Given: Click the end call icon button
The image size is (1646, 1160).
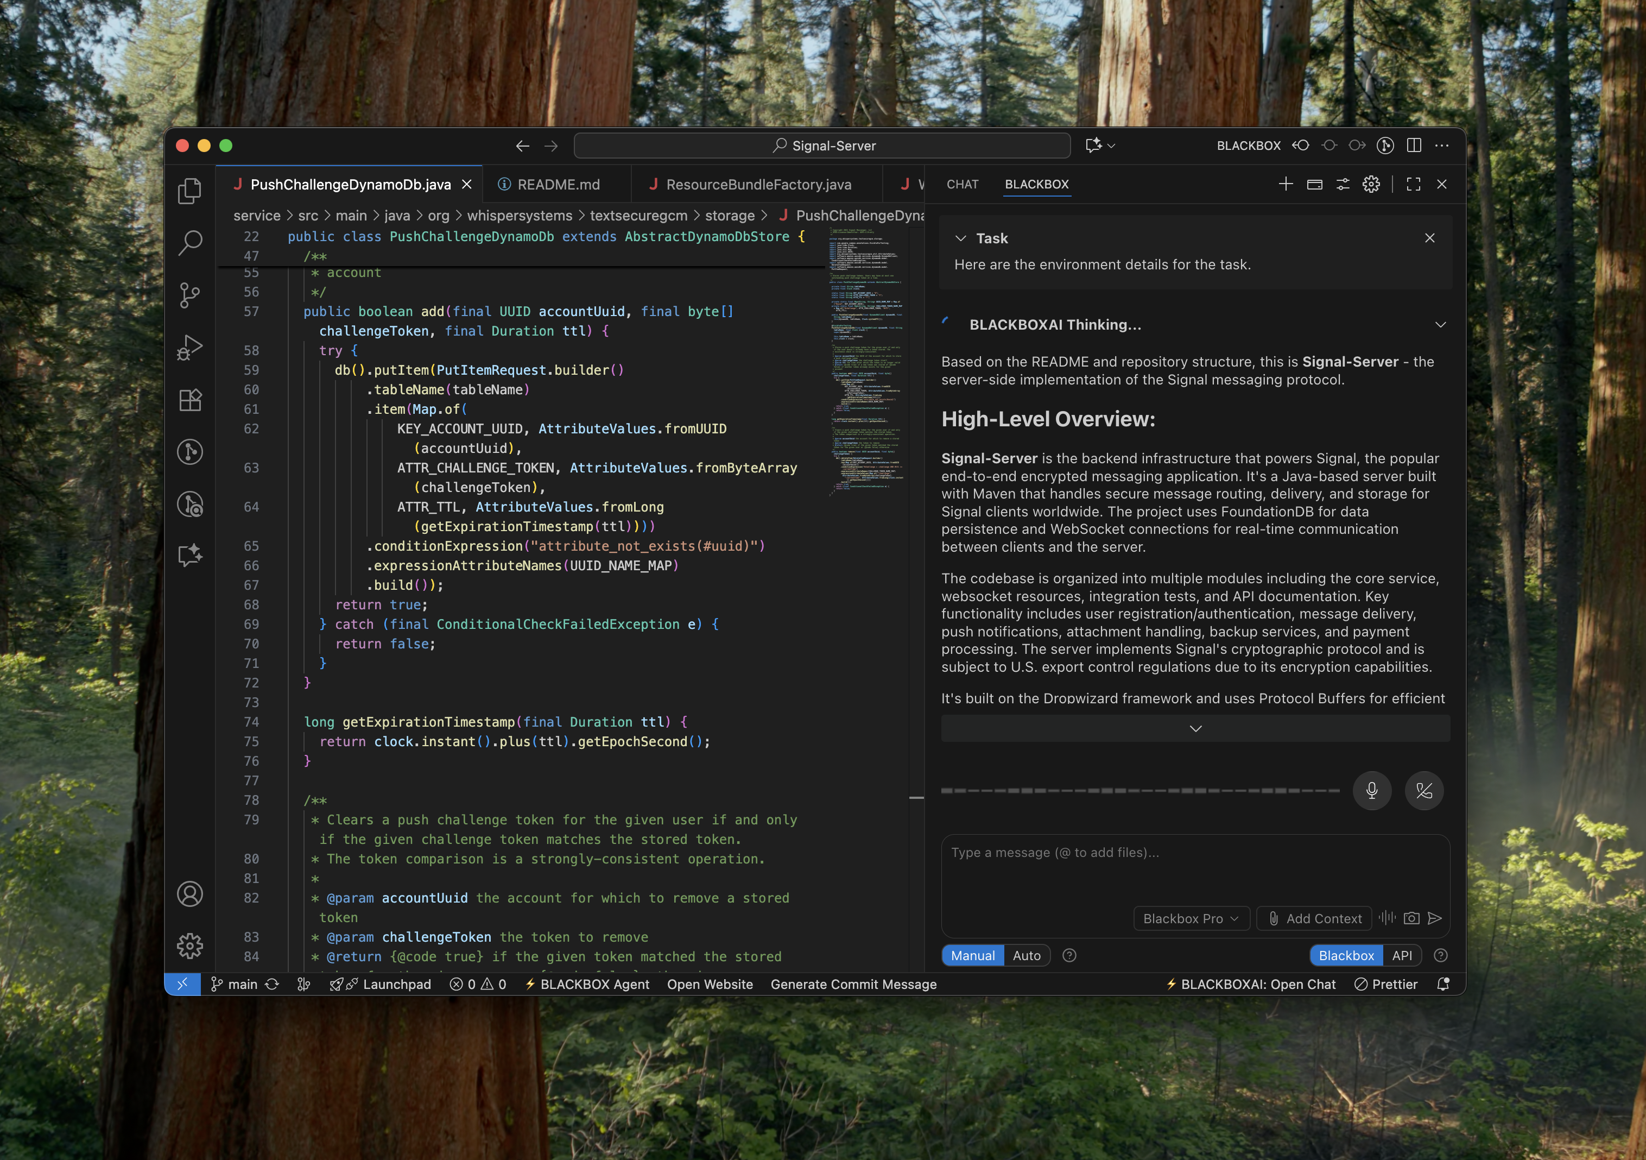Looking at the screenshot, I should (1424, 791).
